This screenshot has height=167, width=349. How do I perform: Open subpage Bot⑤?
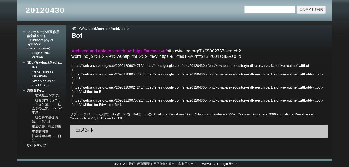pos(126,114)
